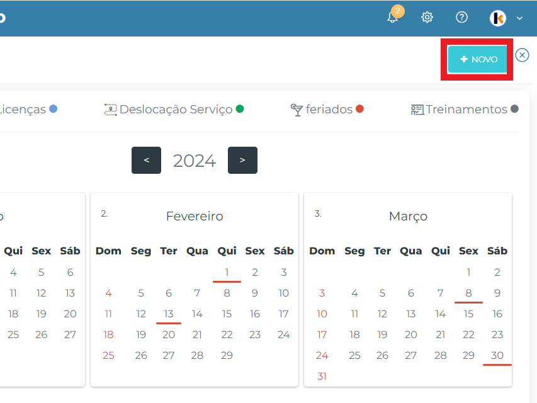Click the blue Licenças color dot
537x403 pixels.
[53, 109]
